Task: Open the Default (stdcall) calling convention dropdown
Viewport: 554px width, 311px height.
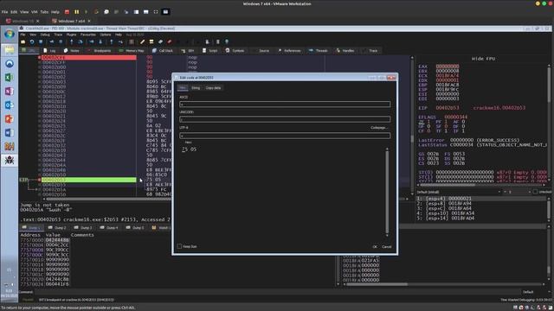Action: [458, 192]
